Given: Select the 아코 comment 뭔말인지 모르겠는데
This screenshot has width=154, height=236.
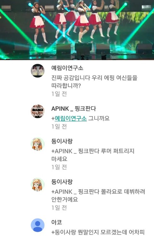Looking at the screenshot, I should tap(98, 232).
